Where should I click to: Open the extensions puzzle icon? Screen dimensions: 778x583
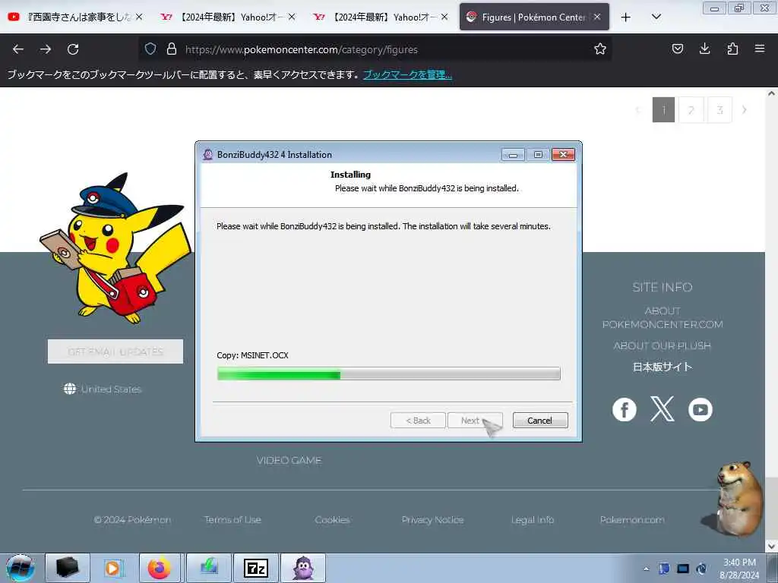[732, 49]
